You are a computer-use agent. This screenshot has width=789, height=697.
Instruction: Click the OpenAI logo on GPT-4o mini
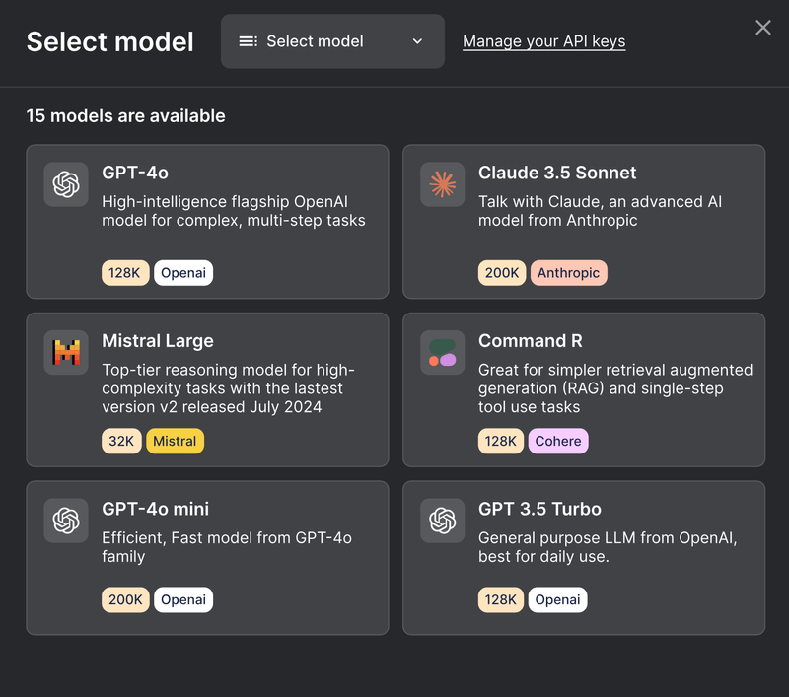[65, 521]
